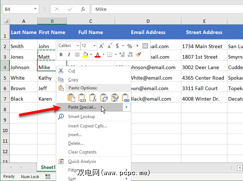
Task: Click Paste Transpose icon
Action: tap(104, 98)
